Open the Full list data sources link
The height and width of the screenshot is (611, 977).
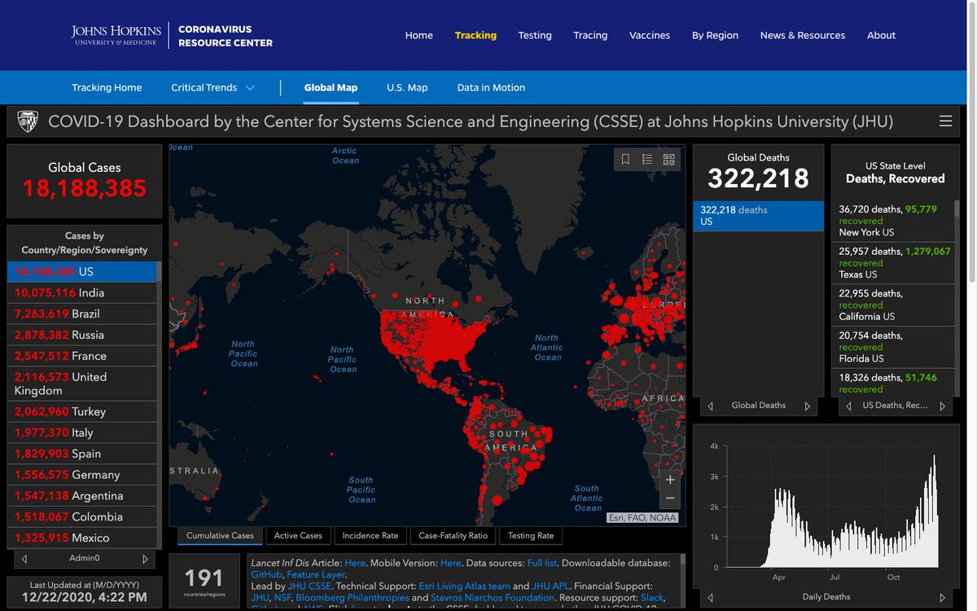pyautogui.click(x=541, y=563)
